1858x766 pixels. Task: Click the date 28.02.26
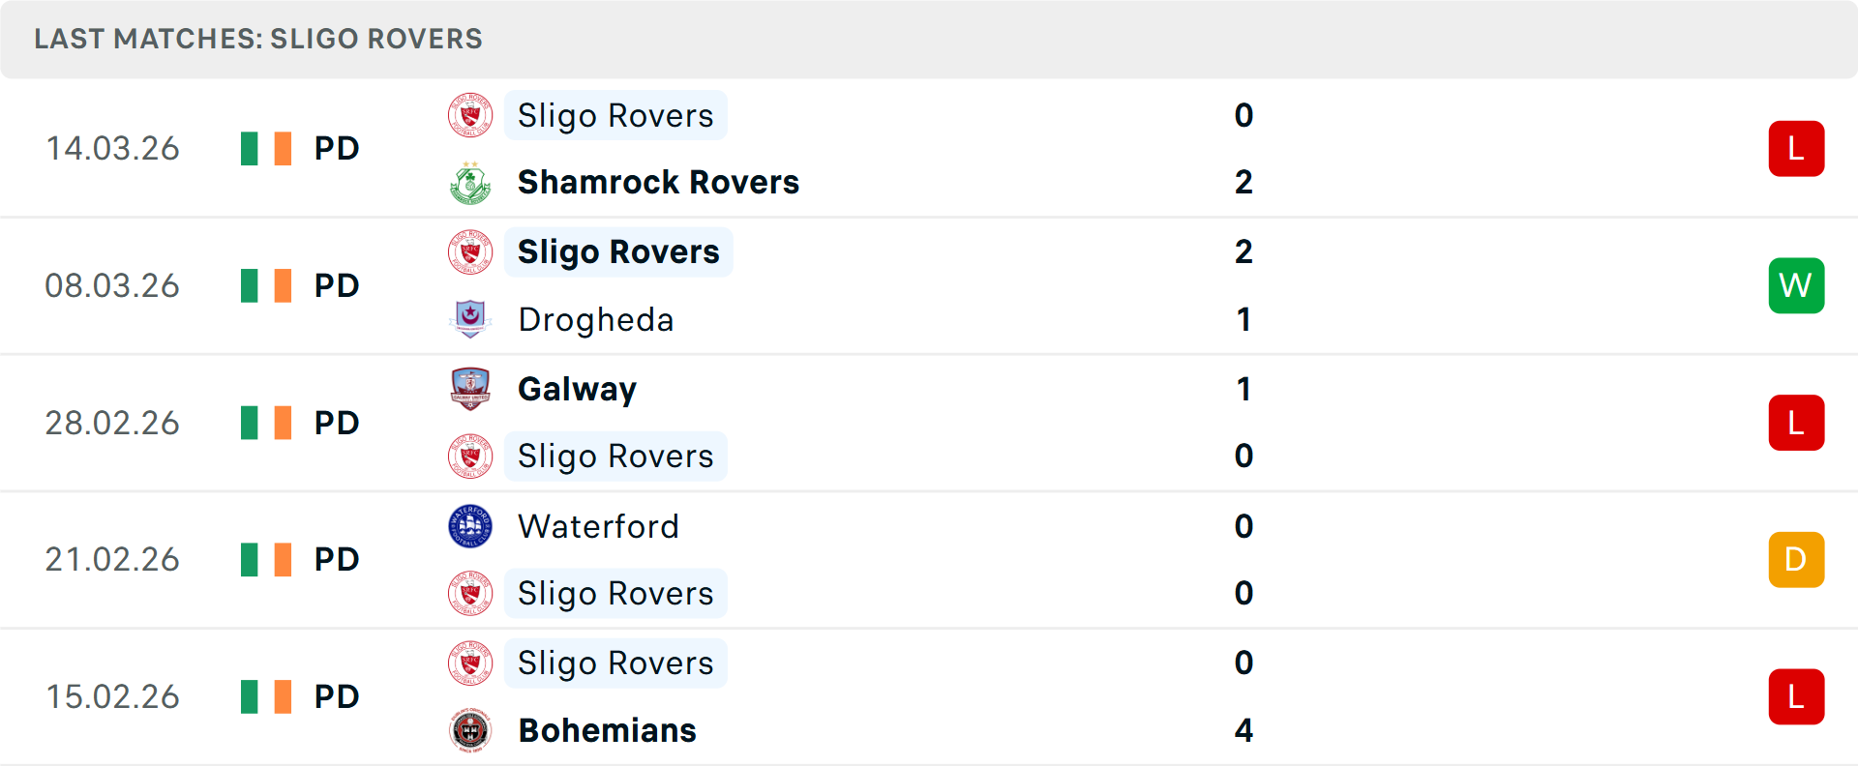tap(112, 423)
